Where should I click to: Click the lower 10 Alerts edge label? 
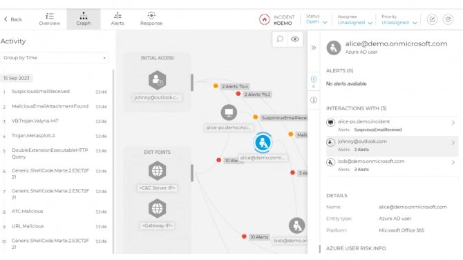click(259, 237)
